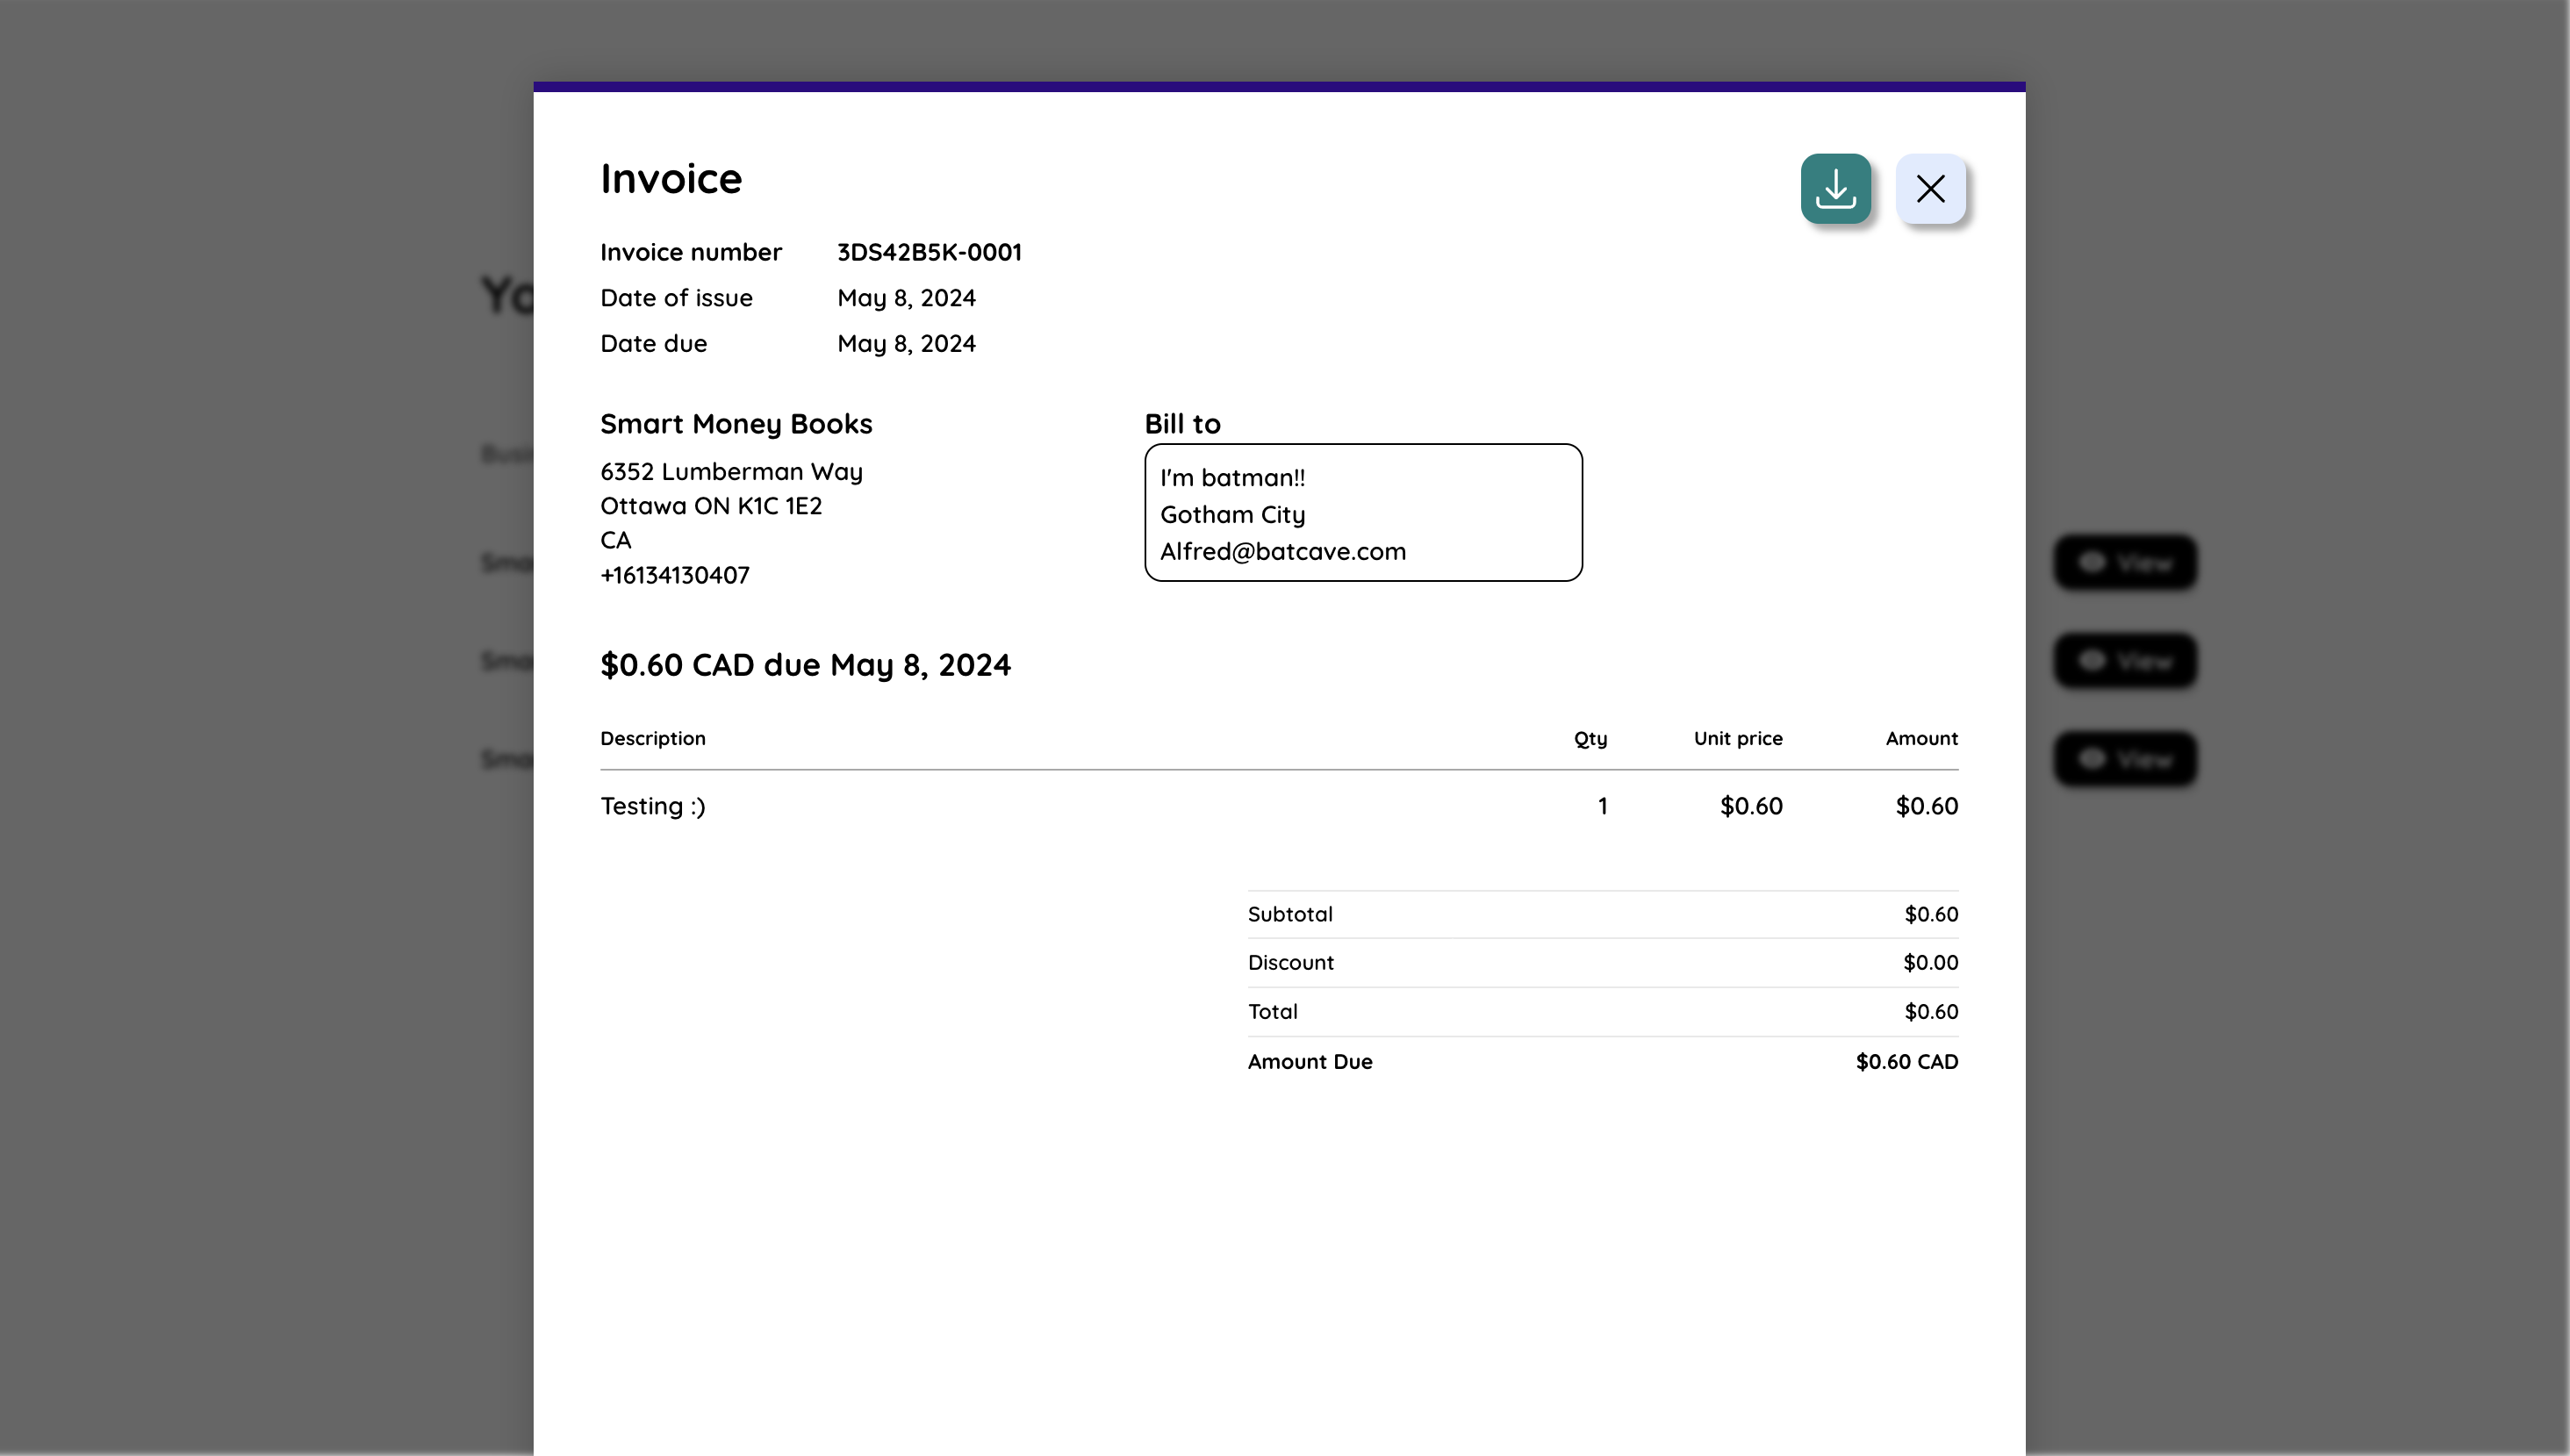Click the Smart Money Books company name
Image resolution: width=2570 pixels, height=1456 pixels.
pos(736,424)
